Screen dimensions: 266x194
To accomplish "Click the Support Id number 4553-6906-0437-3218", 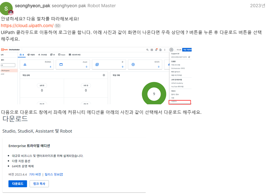I will 179,57.
